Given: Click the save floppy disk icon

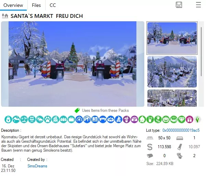Looking at the screenshot, I should [x=179, y=5].
